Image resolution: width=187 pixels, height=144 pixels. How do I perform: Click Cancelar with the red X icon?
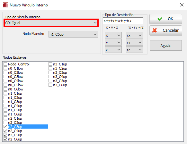(x=166, y=30)
